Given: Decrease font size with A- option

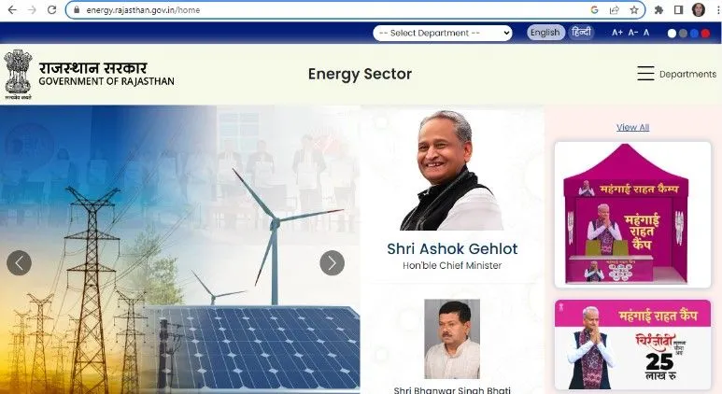Looking at the screenshot, I should [x=633, y=33].
